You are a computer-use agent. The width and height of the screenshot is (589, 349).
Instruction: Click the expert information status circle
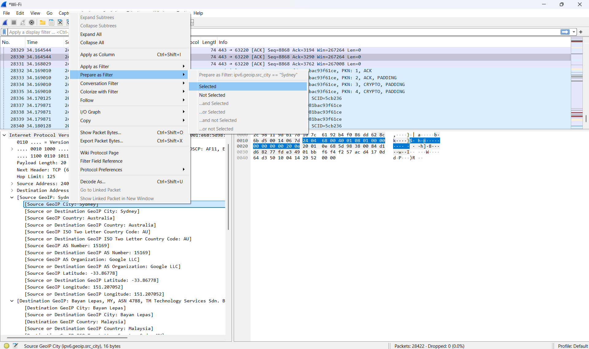(x=6, y=346)
